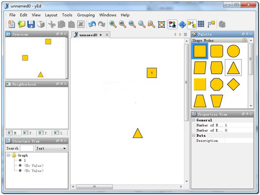
Task: Collapse the Shape Nodes palette section
Action: click(244, 41)
